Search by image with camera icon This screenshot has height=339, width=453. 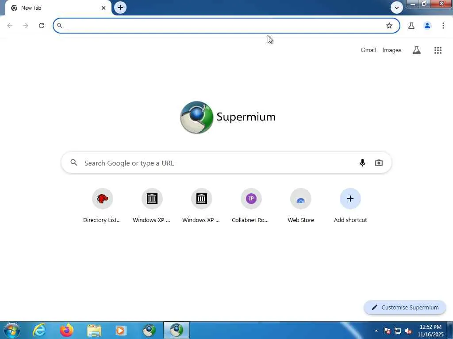[x=379, y=163]
